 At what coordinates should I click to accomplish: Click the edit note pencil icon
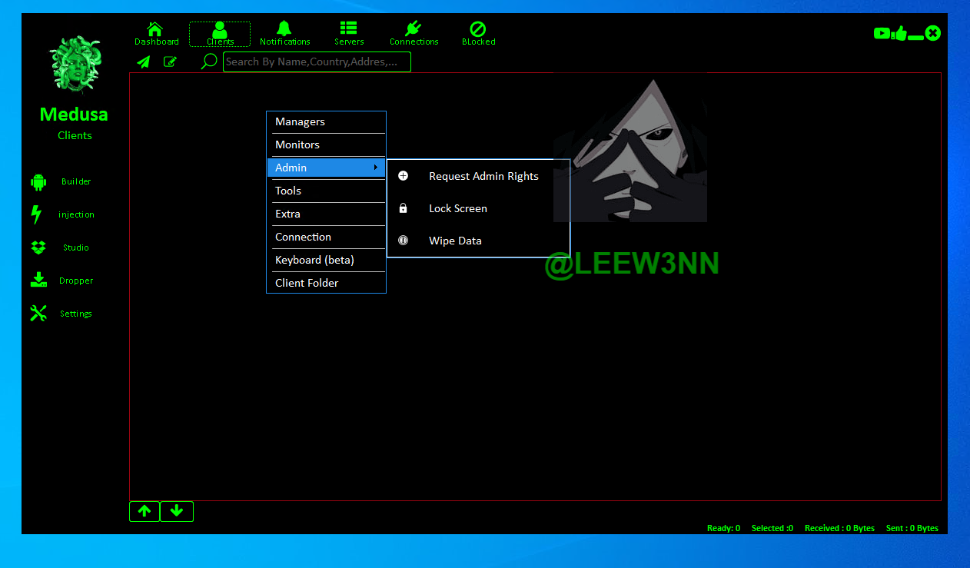click(170, 62)
